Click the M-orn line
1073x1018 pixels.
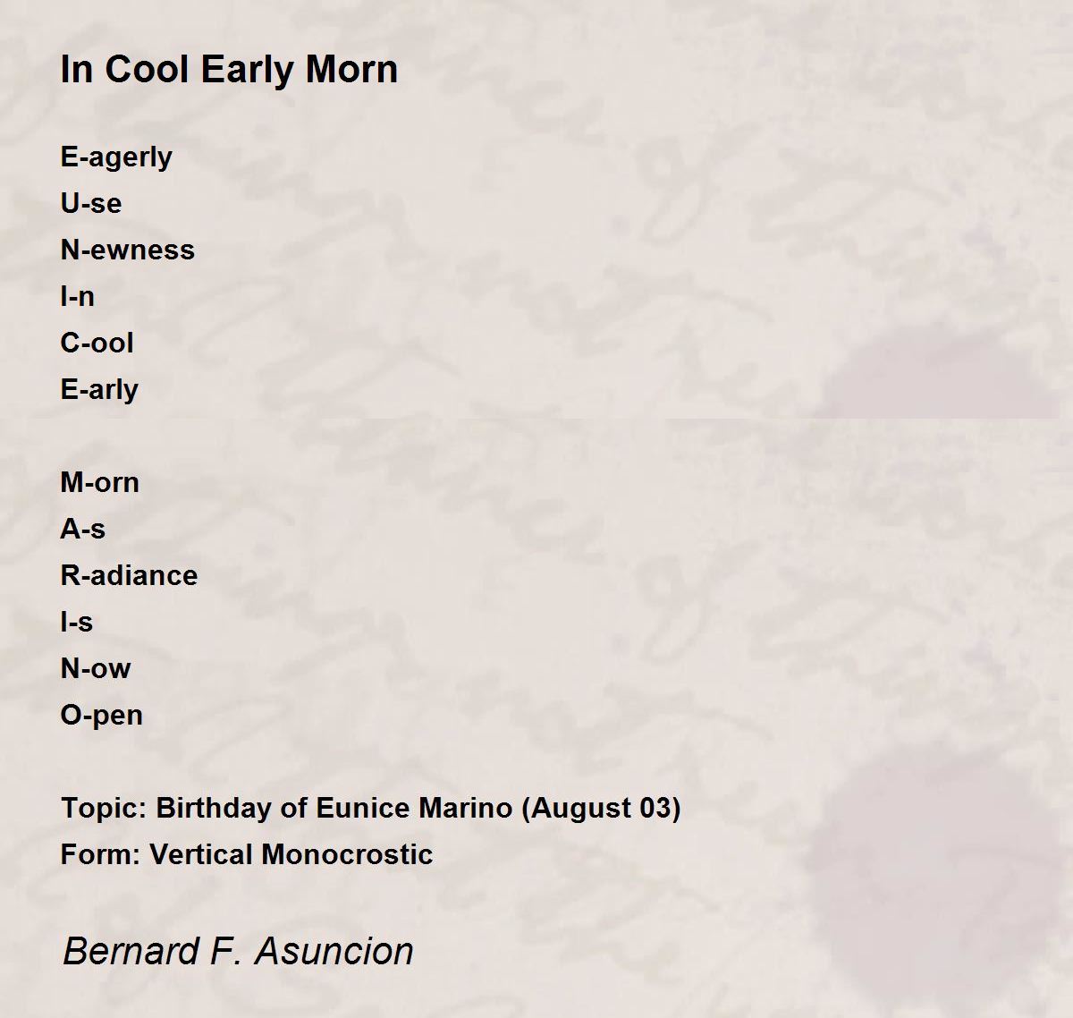(100, 482)
